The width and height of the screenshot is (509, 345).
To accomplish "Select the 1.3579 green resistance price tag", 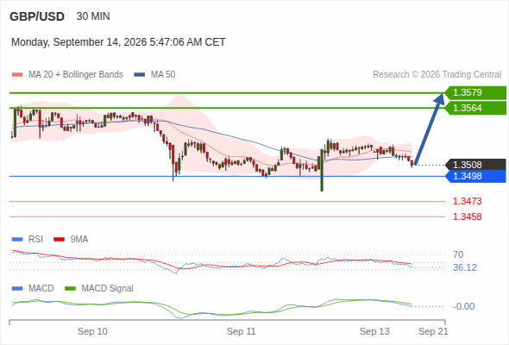I will (x=475, y=93).
